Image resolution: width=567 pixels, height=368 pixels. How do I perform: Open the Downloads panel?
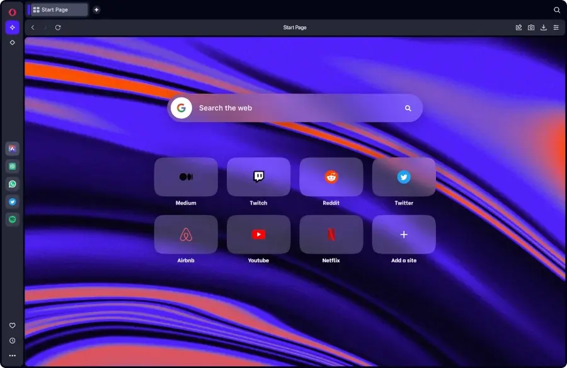click(x=544, y=27)
